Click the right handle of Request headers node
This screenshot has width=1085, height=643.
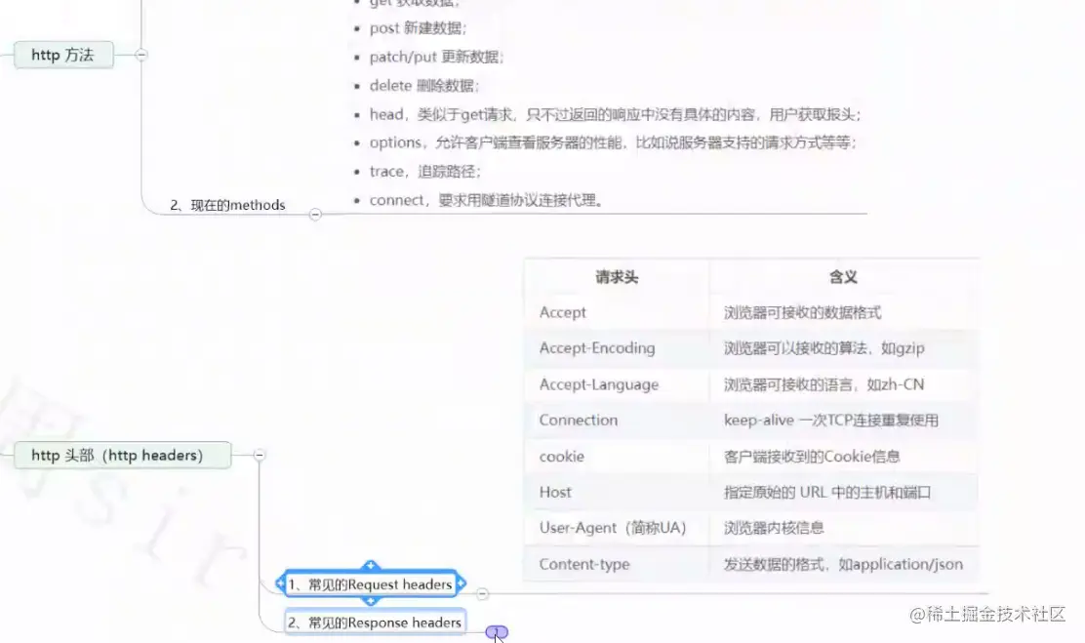462,584
